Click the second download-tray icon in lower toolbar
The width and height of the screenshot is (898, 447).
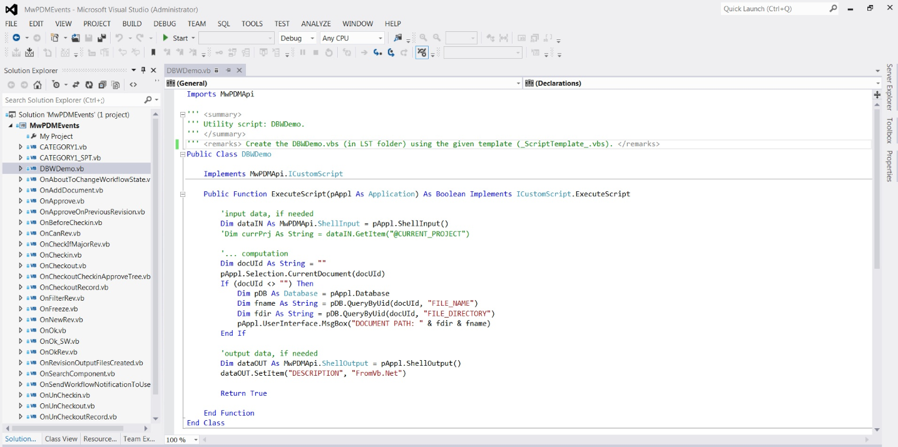[29, 53]
